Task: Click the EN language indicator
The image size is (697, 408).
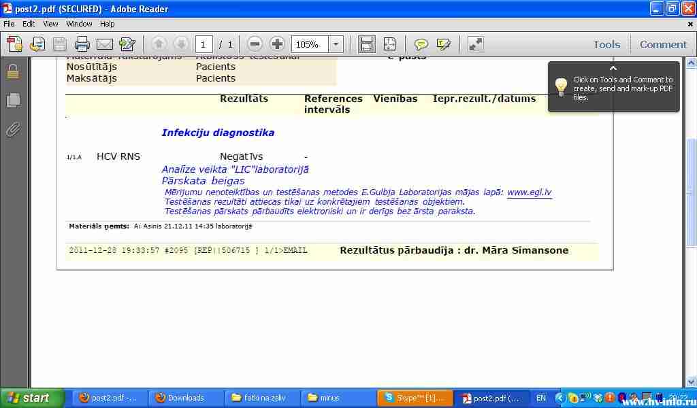Action: coord(540,398)
